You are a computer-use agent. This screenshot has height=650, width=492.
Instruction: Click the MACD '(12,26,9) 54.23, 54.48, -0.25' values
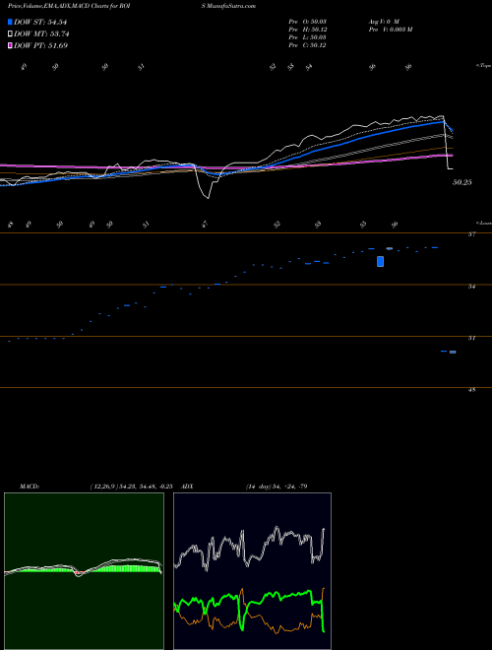(x=131, y=487)
